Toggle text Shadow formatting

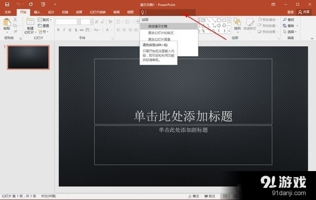point(76,30)
